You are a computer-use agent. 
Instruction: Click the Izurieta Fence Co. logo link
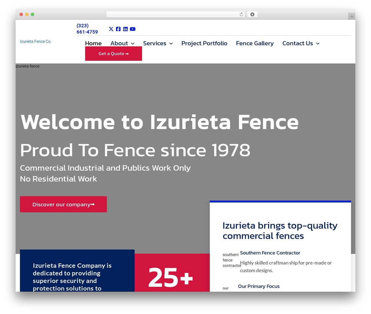[x=36, y=41]
